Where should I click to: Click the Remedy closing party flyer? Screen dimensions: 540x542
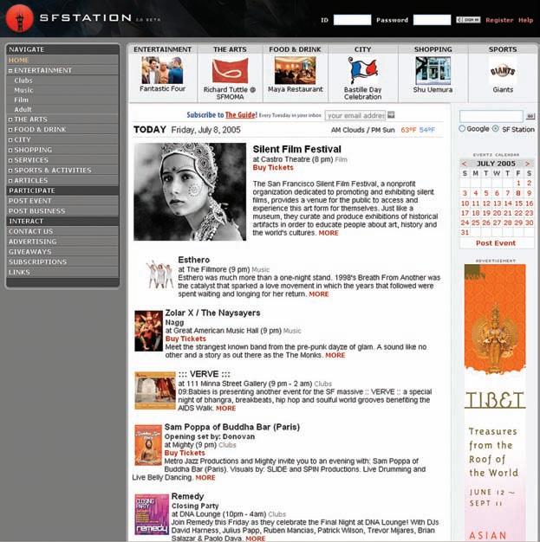[152, 514]
